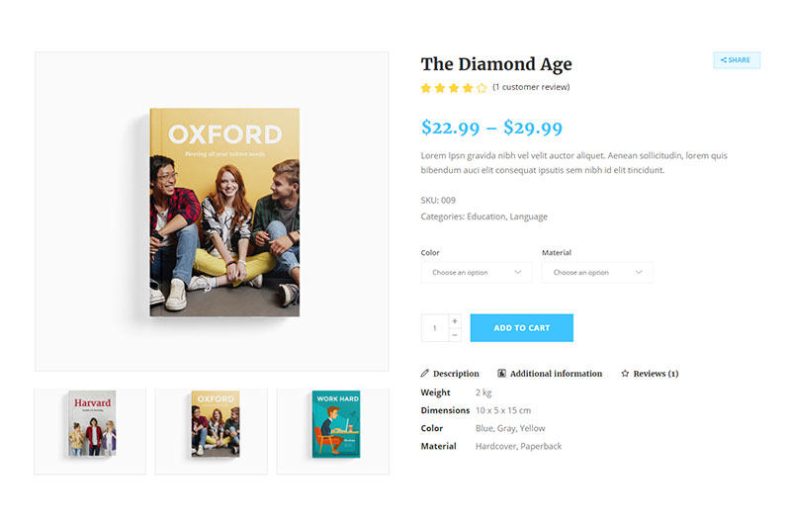Image resolution: width=791 pixels, height=521 pixels.
Task: Open the Education category link
Action: [485, 217]
